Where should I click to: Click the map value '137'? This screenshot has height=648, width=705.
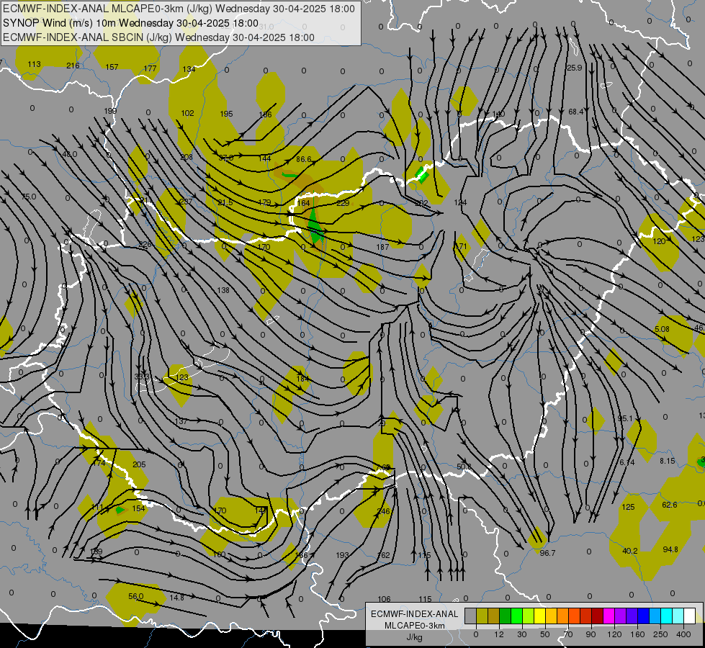pos(181,421)
